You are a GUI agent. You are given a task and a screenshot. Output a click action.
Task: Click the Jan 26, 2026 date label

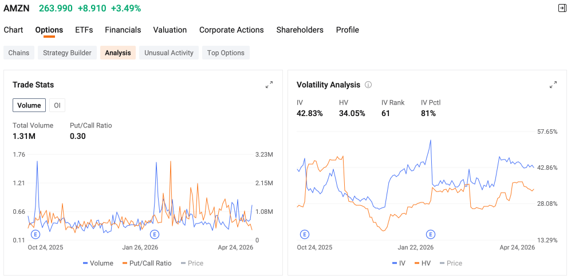[140, 248]
